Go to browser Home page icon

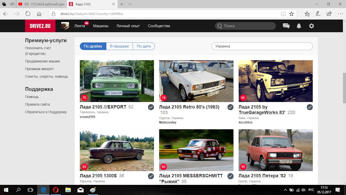coord(39,14)
